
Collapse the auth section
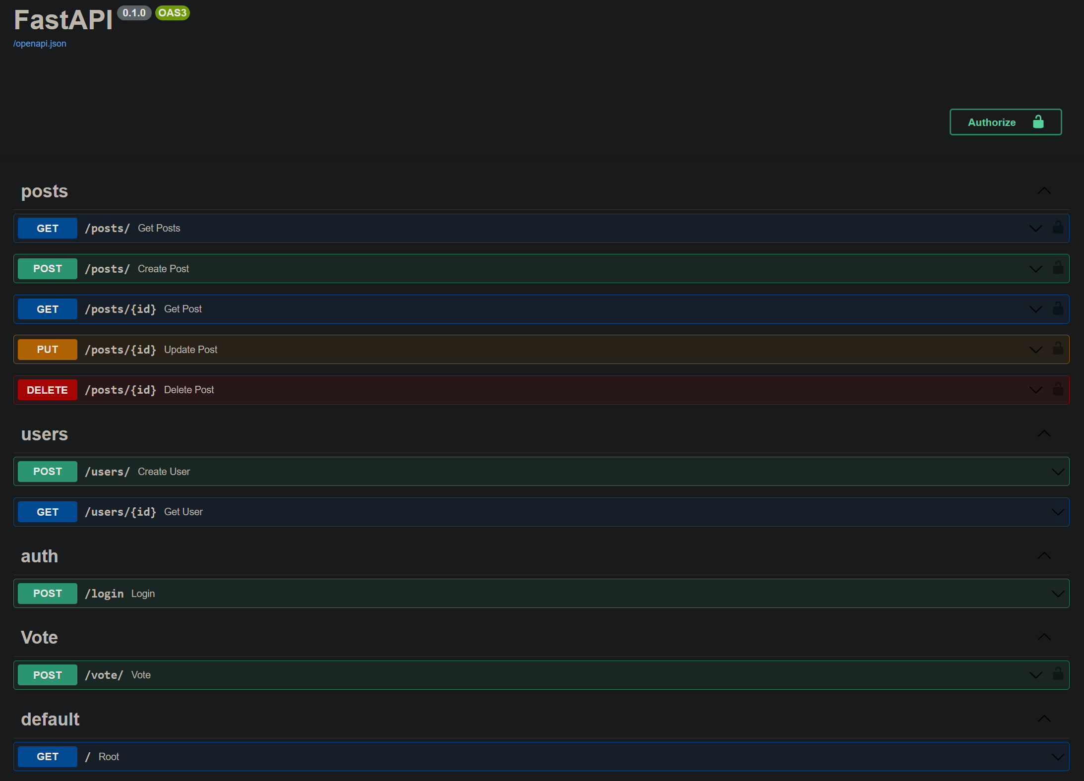tap(1044, 556)
